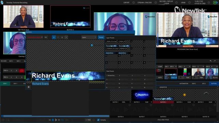This screenshot has width=219, height=123.
Task: Click the font size field 112
Action: coord(46,37)
